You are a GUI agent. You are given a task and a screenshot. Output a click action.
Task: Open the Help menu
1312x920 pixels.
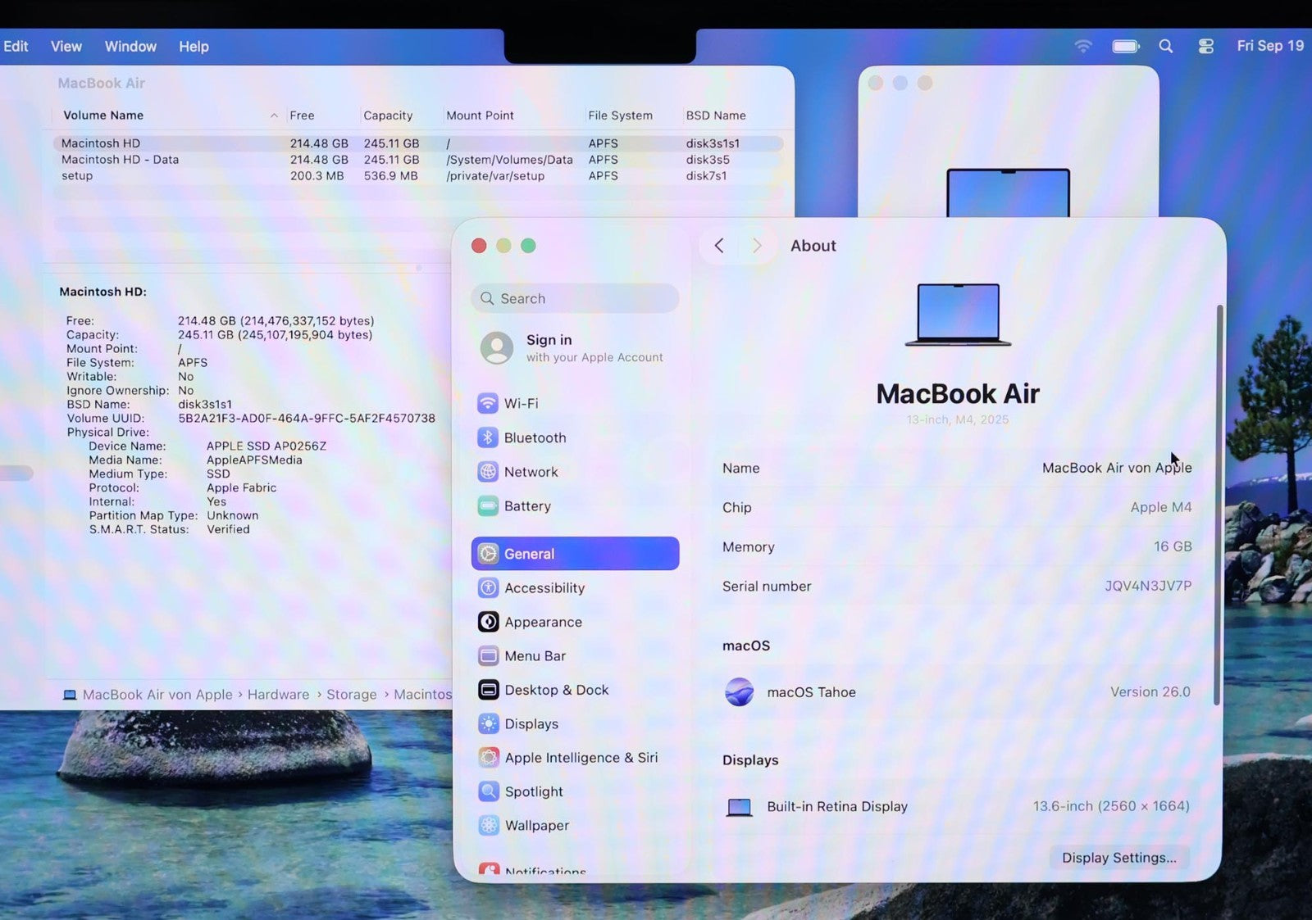(194, 47)
